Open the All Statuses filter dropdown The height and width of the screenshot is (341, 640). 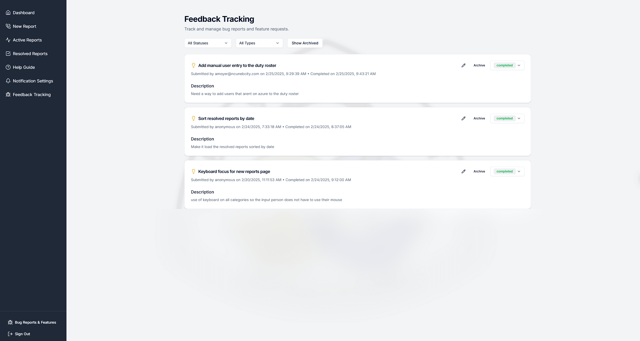pos(208,43)
